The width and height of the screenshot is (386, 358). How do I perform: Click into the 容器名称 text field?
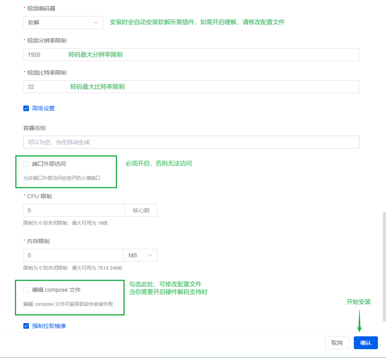(191, 142)
